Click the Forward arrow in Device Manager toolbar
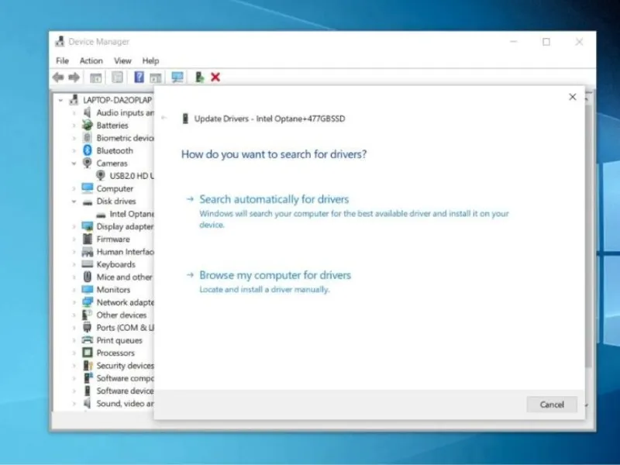Screen dimensions: 620x465 [x=74, y=77]
